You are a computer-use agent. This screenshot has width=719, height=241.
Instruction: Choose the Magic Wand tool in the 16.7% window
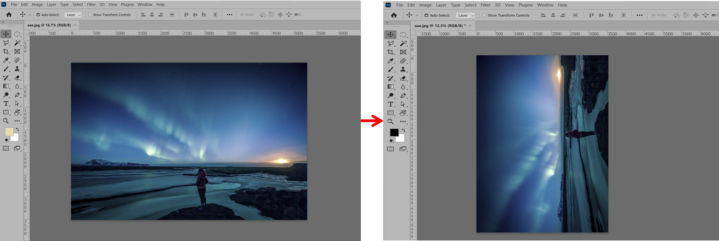[17, 43]
